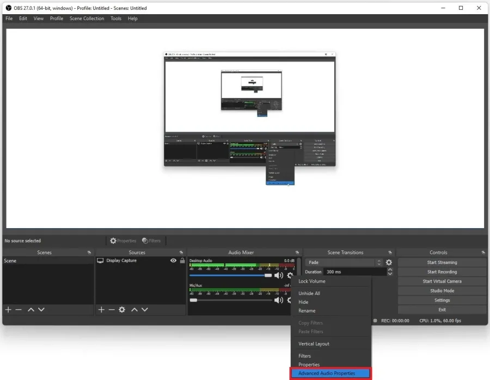This screenshot has width=490, height=380.
Task: Adjust Mic/Aux volume slider
Action: [231, 300]
